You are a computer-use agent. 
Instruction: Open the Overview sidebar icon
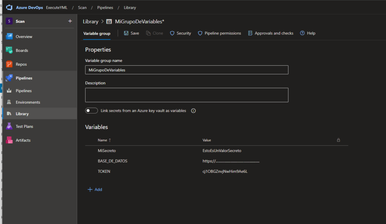pyautogui.click(x=9, y=37)
